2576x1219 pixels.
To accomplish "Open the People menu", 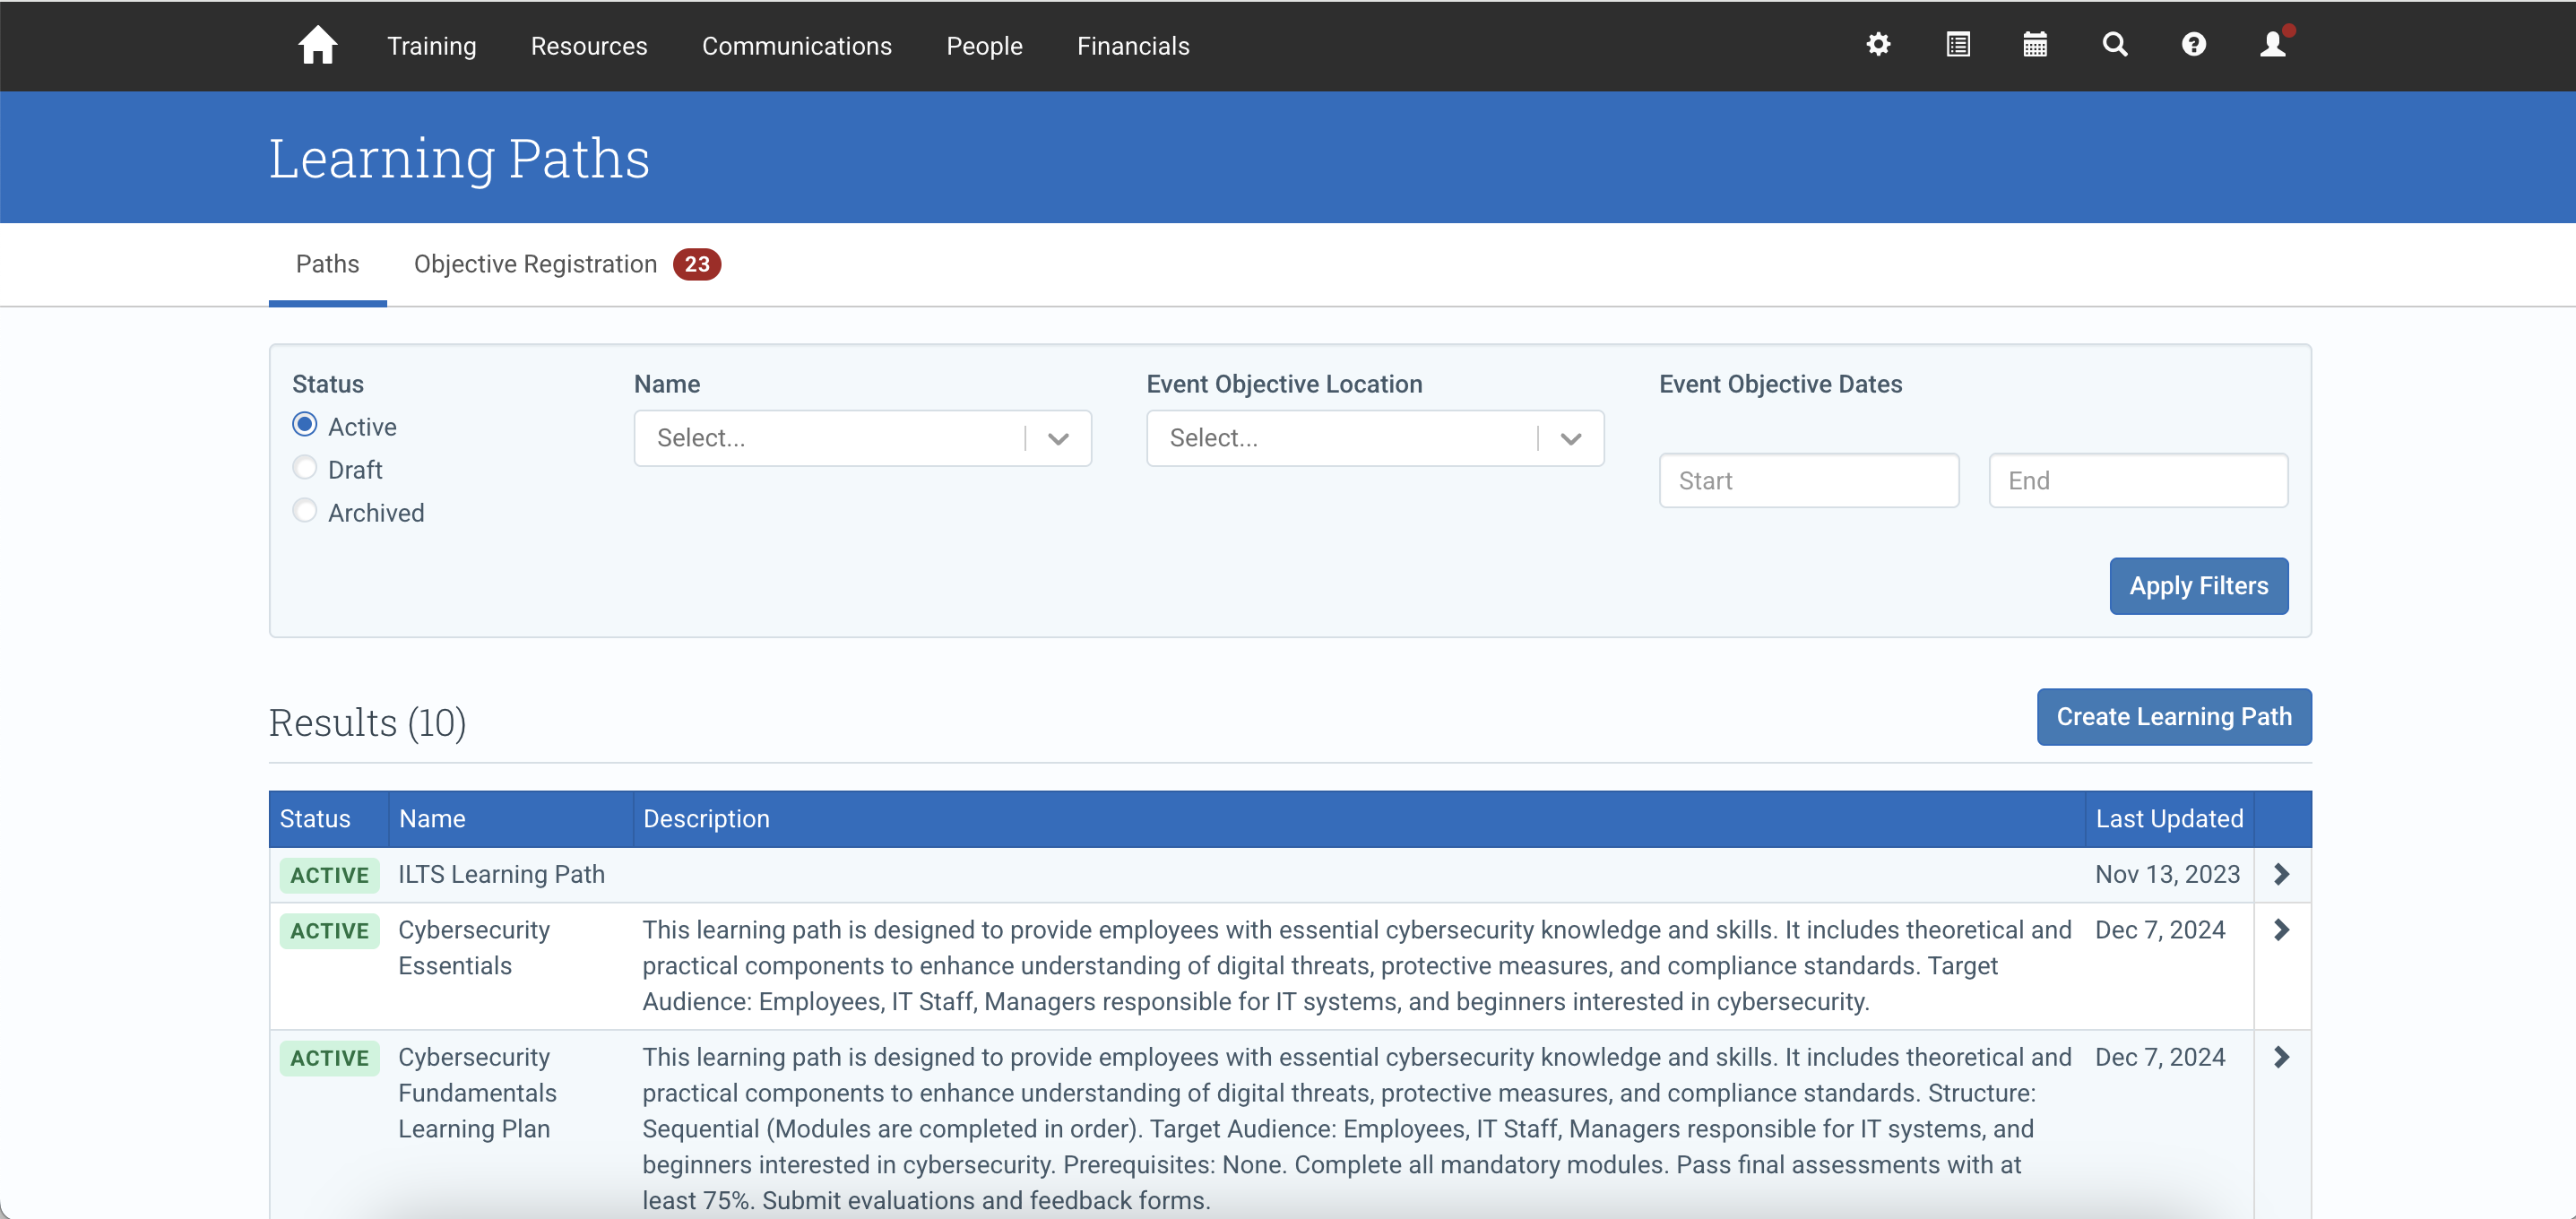I will (x=984, y=46).
